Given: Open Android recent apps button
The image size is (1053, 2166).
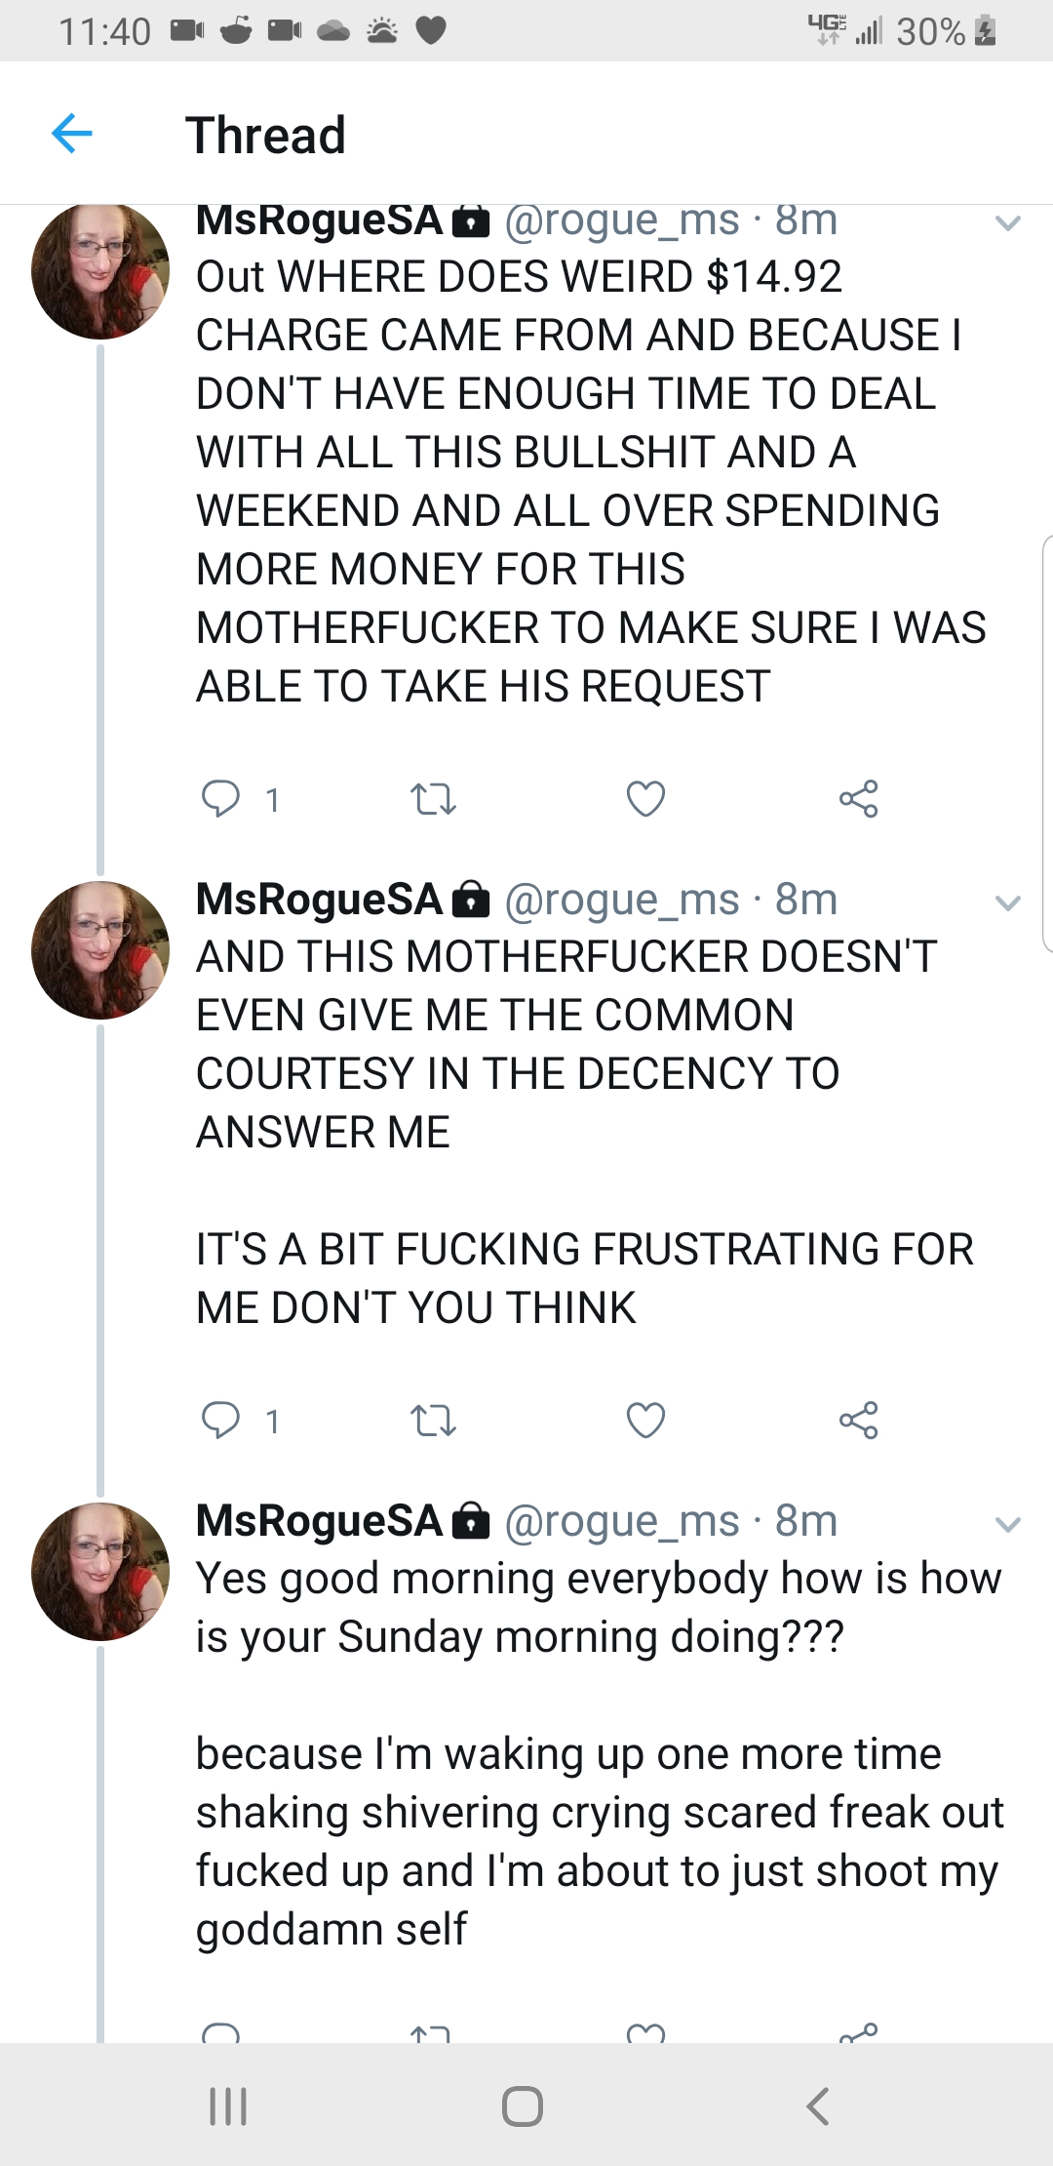Looking at the screenshot, I should pyautogui.click(x=229, y=2106).
